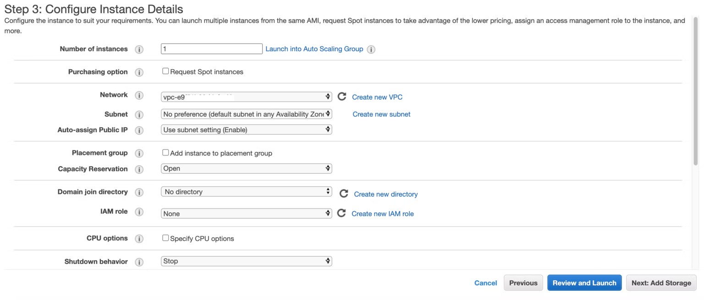
Task: Click the refresh icon next to Network dropdown
Action: tap(342, 96)
